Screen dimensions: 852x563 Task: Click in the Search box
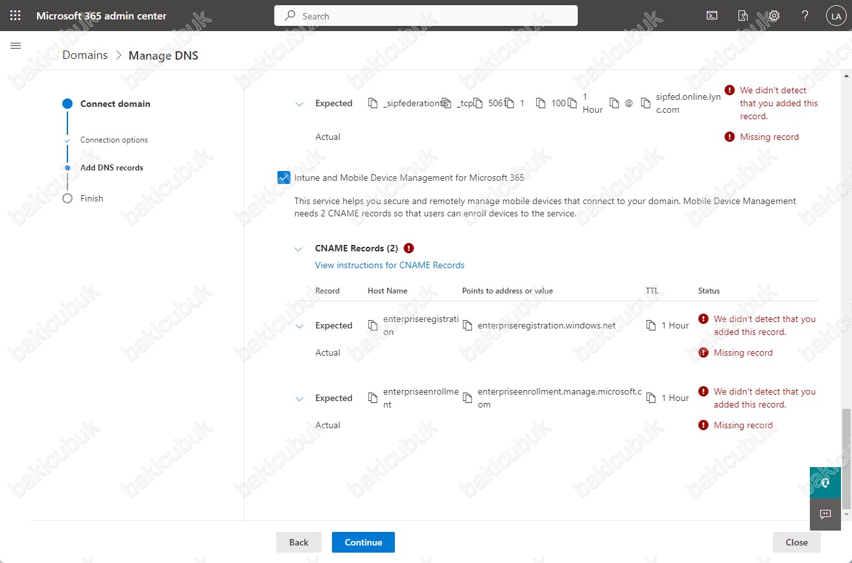(426, 16)
